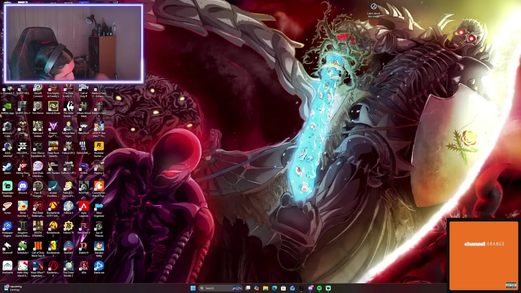Viewport: 521px width, 293px height.
Task: Launch the NVIDIA App shortcut
Action: 7,108
